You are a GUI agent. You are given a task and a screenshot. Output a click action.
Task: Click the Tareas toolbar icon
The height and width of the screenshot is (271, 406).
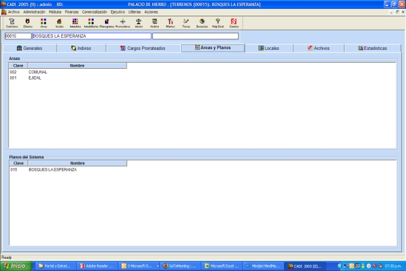[186, 23]
